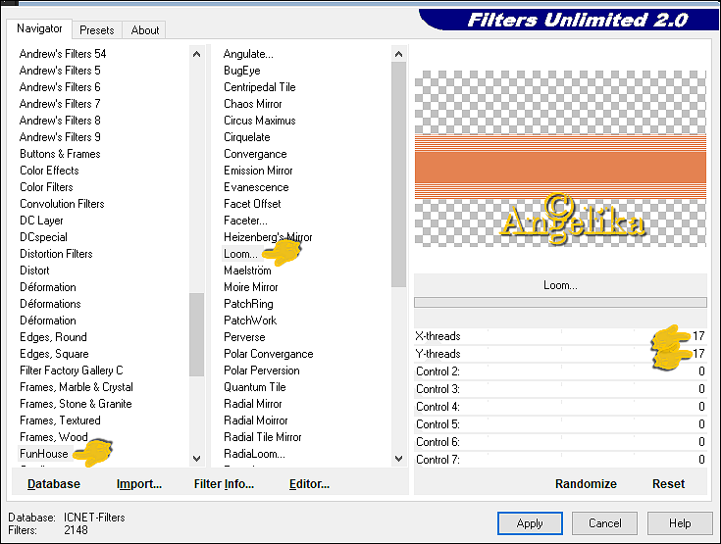The width and height of the screenshot is (721, 544).
Task: Select Andrew's Filters 54 category
Action: pos(63,54)
